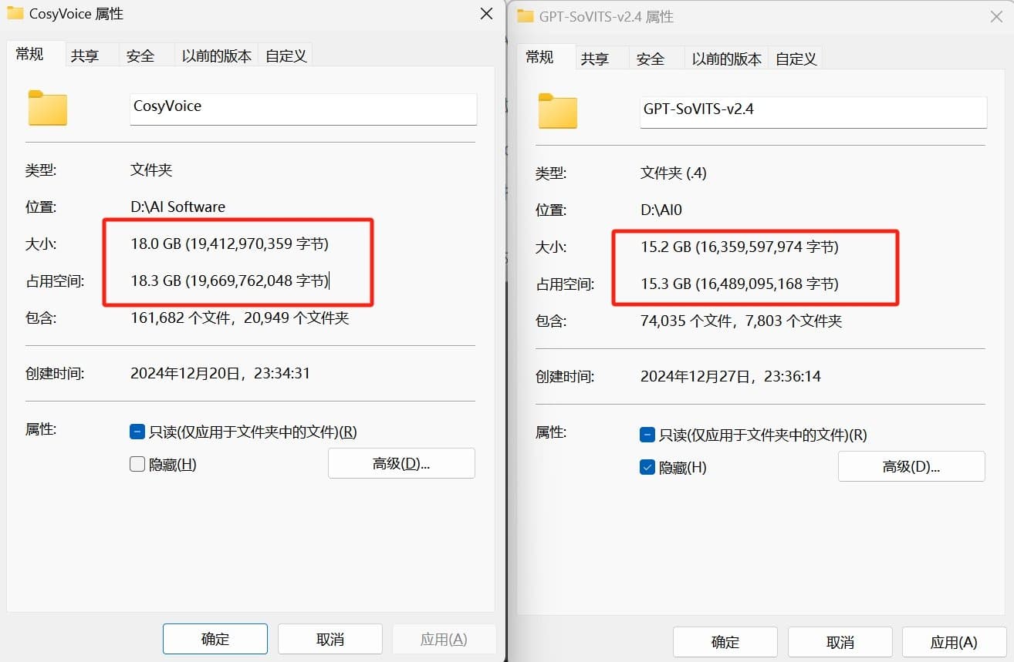Open 以前的版本 tab in GPT-SoVITS window
1014x662 pixels.
(x=725, y=58)
